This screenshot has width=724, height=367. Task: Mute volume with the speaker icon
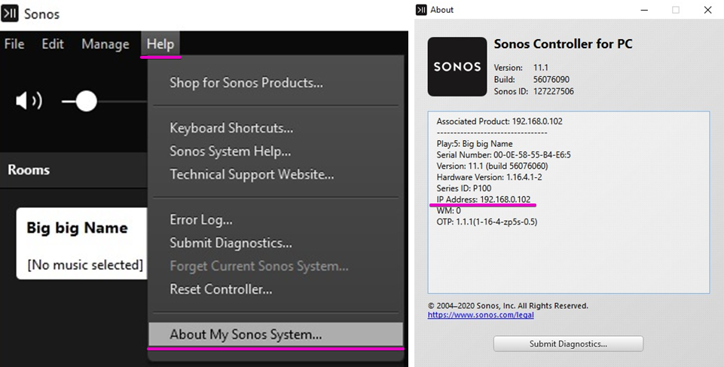[x=29, y=101]
